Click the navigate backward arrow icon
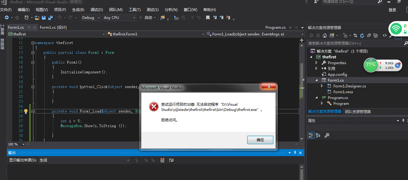Viewport: 408px width, 180px height. 6,18
